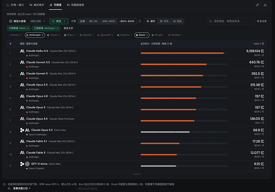Click the Claude Opus 4.8 model name

point(37,96)
